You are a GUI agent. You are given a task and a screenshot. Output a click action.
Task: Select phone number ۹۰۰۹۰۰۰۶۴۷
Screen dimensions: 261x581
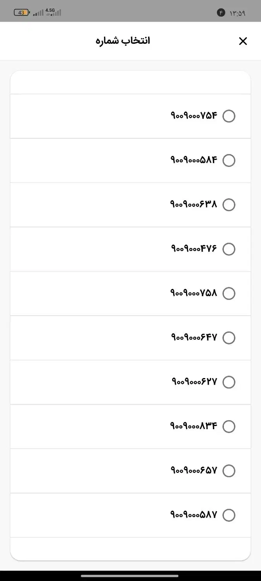point(229,337)
